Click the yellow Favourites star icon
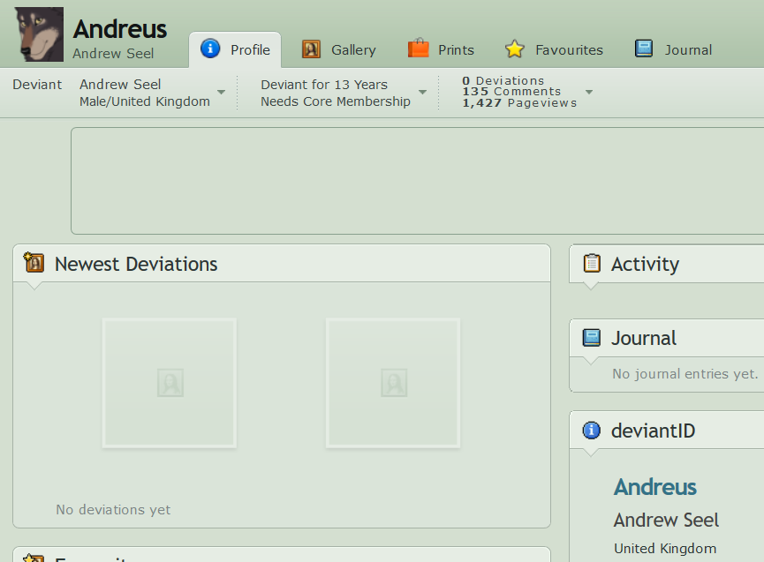 (515, 49)
